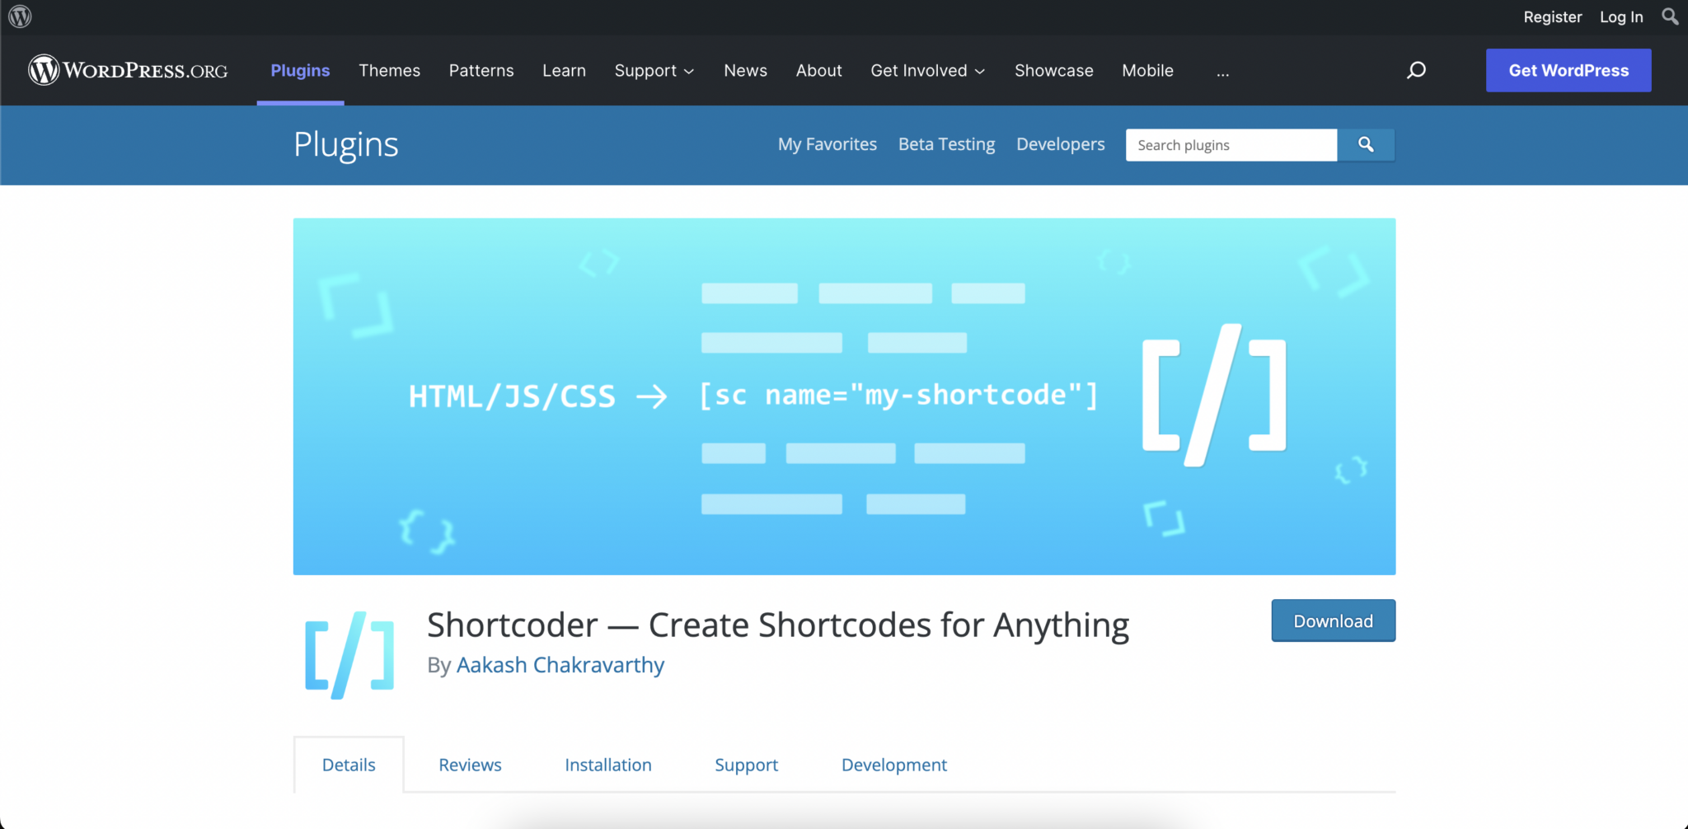Click the Register link

tap(1552, 16)
